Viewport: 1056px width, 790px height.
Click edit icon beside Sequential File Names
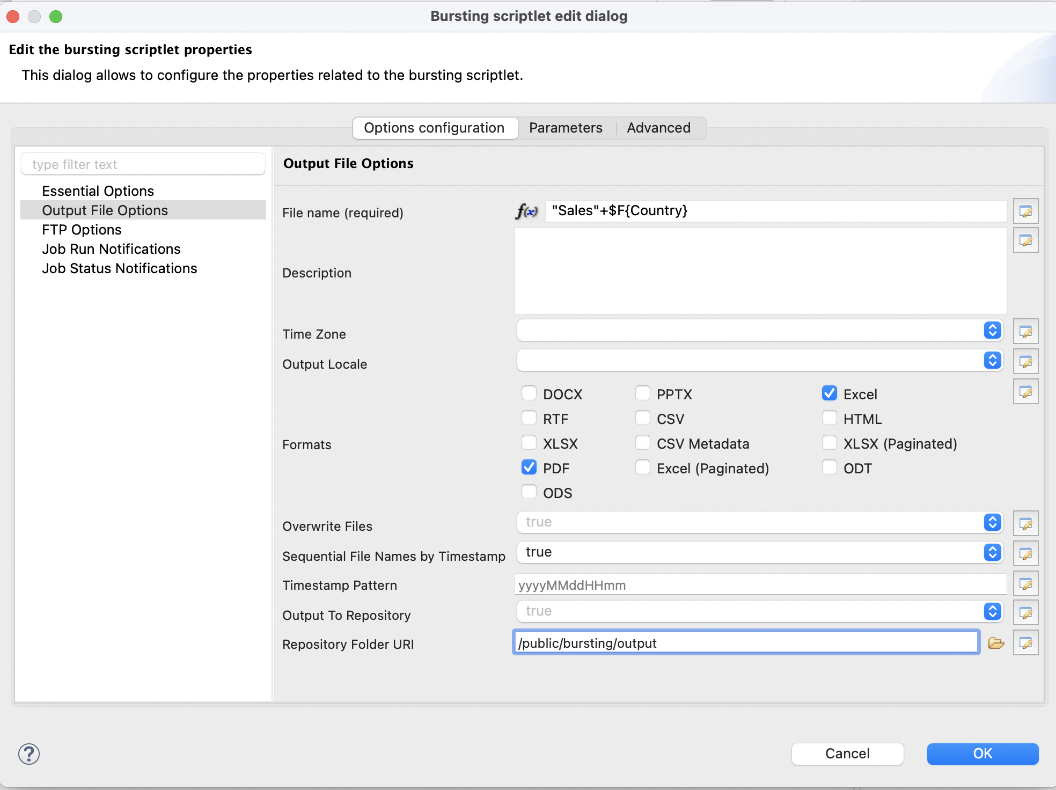pos(1025,554)
